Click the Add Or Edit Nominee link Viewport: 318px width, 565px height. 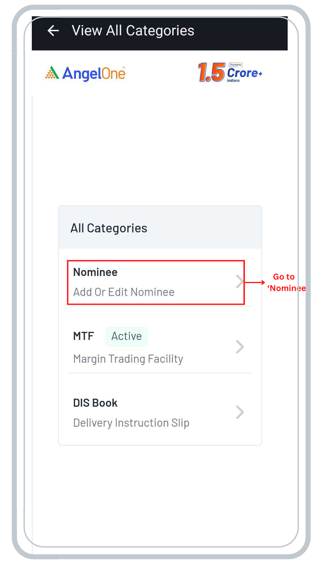pos(124,292)
